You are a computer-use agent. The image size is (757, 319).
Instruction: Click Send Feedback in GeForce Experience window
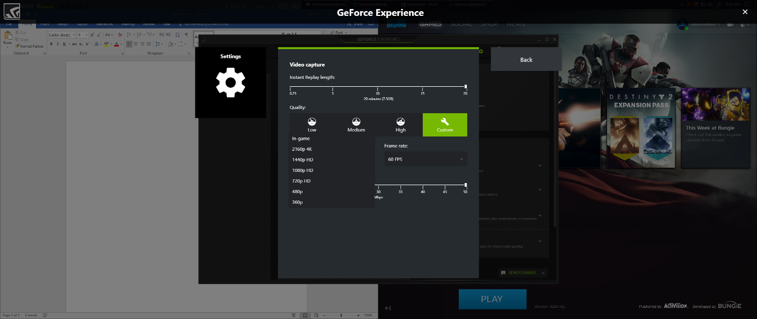[522, 272]
